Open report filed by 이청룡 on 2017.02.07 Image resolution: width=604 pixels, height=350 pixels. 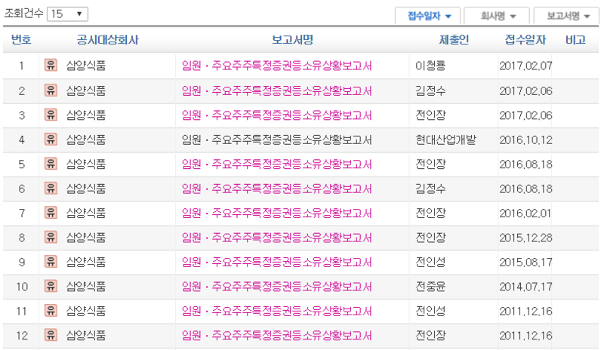point(276,66)
